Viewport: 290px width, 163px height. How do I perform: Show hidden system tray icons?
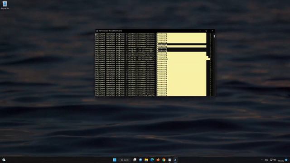pyautogui.click(x=261, y=160)
